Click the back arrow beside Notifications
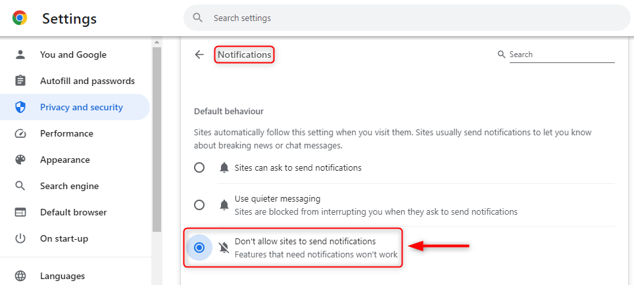634x285 pixels. (x=199, y=55)
